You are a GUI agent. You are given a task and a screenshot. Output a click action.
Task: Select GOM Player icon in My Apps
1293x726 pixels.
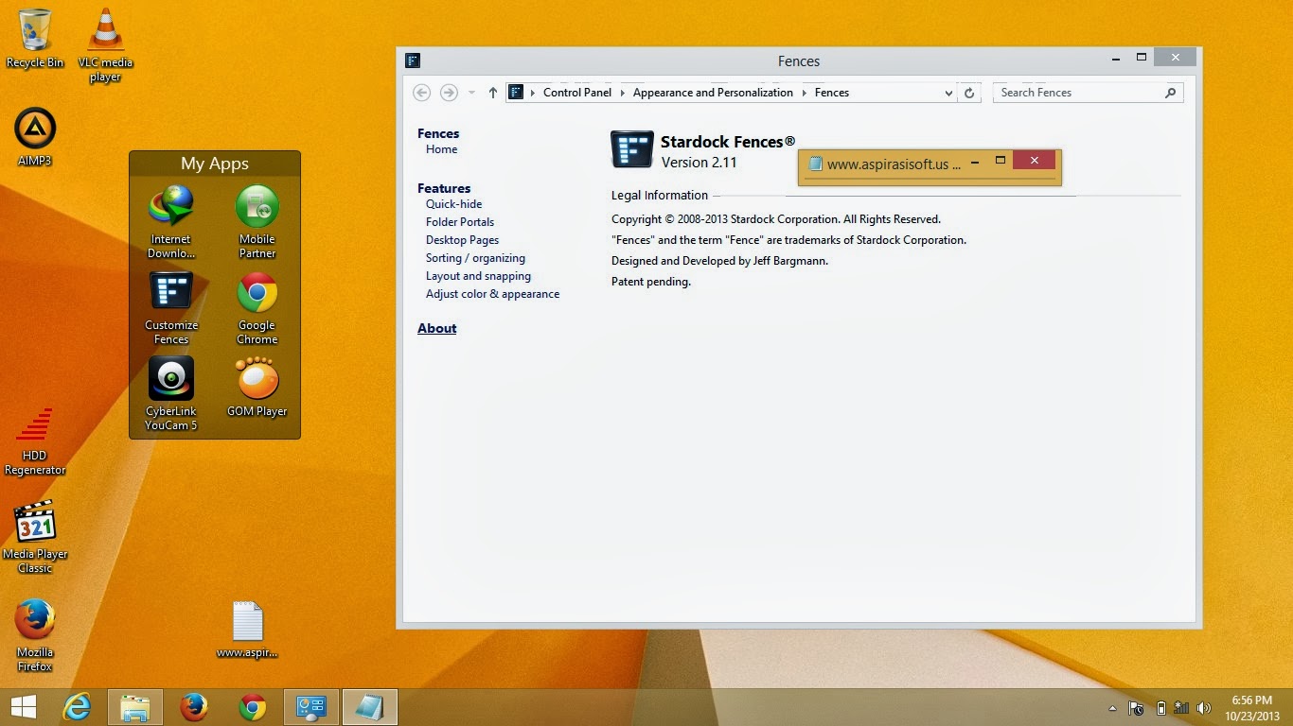pos(257,387)
